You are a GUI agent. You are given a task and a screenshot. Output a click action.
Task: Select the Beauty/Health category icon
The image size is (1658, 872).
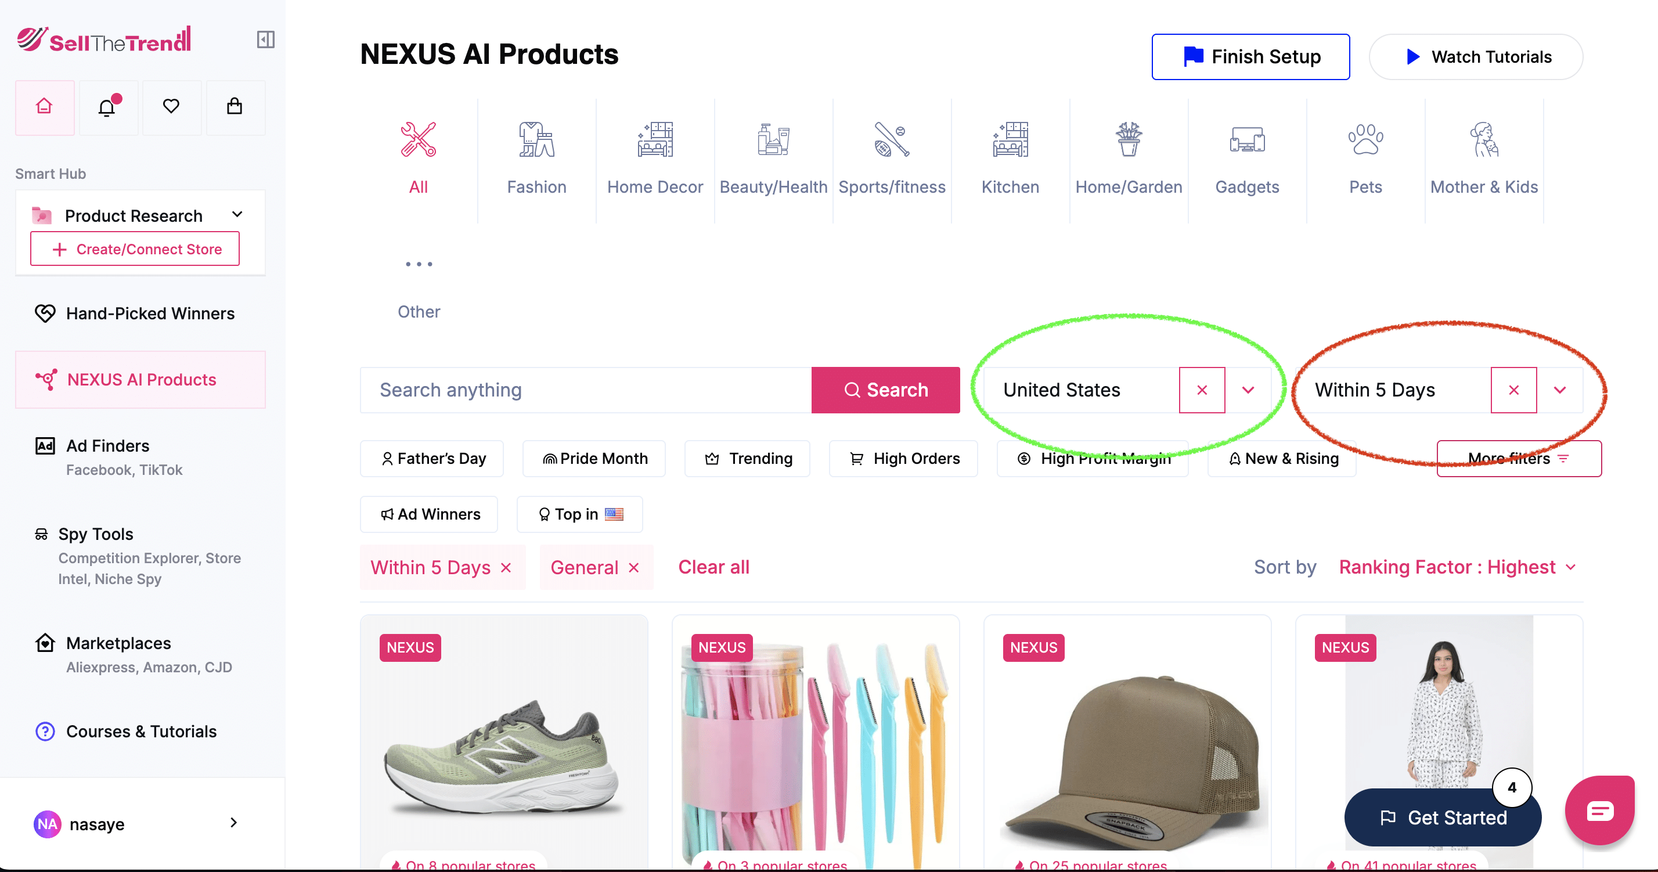[x=774, y=139]
